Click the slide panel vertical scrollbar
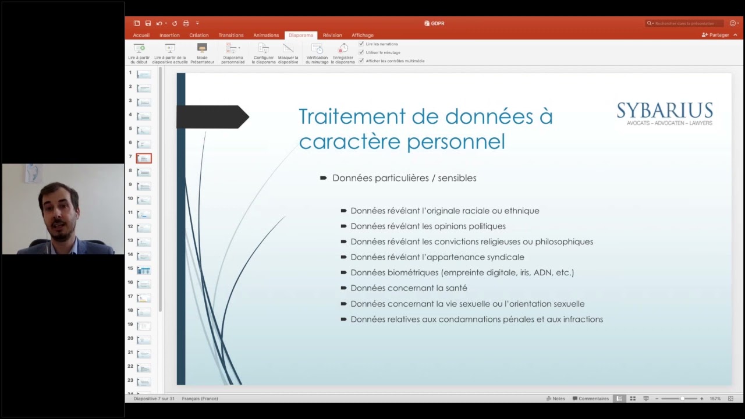Viewport: 745px width, 419px height. pos(160,189)
